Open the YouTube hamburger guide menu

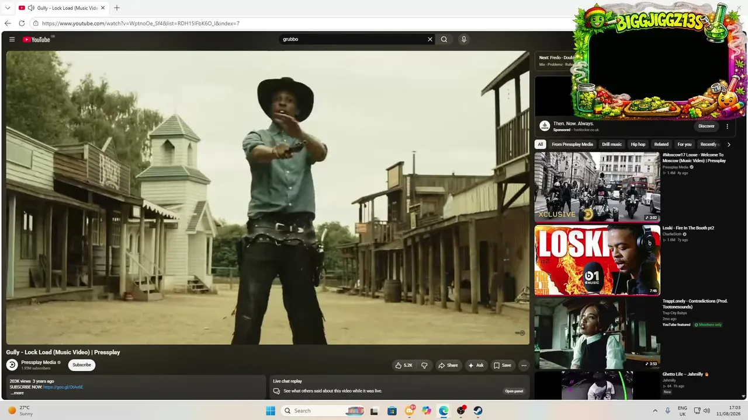[x=12, y=40]
